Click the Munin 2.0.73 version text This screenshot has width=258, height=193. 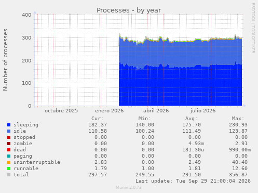(129, 187)
